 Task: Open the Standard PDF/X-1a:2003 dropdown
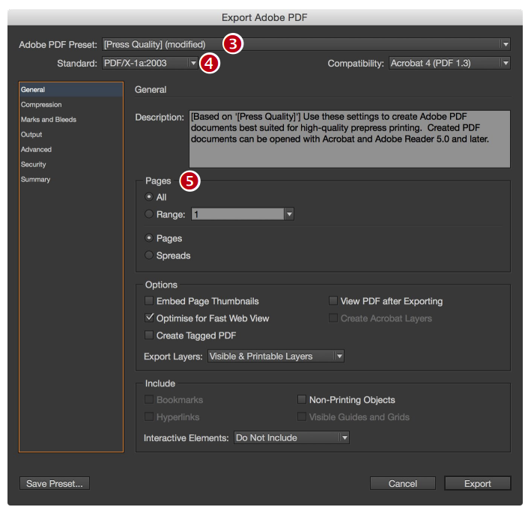tap(150, 63)
